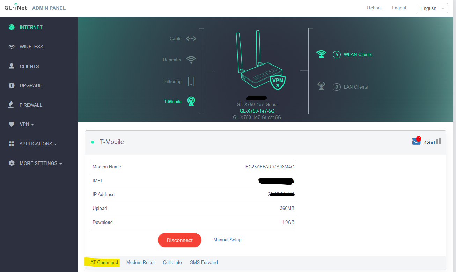
Task: Click the LAN Clients network icon
Action: [321, 86]
